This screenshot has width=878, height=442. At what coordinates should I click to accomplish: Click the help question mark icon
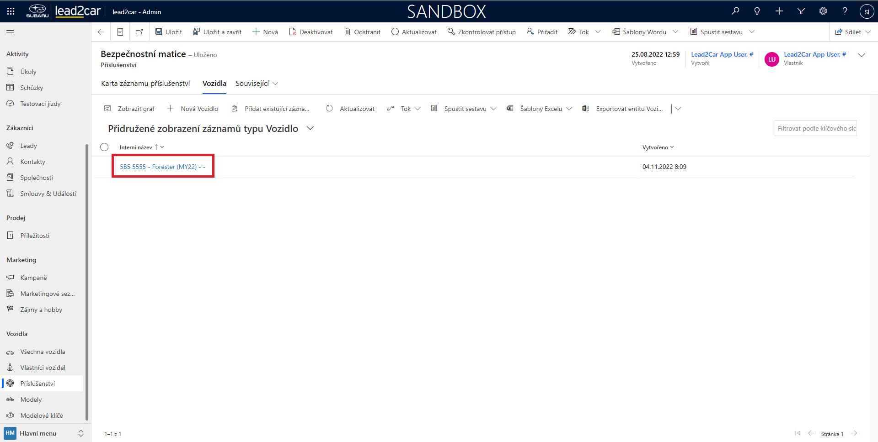[845, 11]
